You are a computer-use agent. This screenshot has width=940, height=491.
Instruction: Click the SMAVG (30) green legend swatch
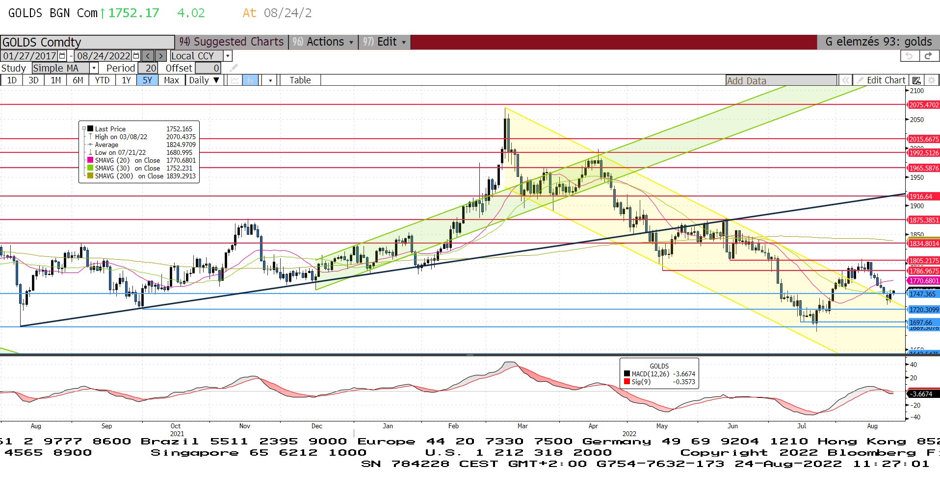[90, 168]
